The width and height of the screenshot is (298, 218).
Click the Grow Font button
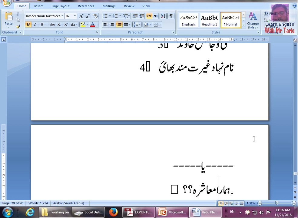[81, 16]
